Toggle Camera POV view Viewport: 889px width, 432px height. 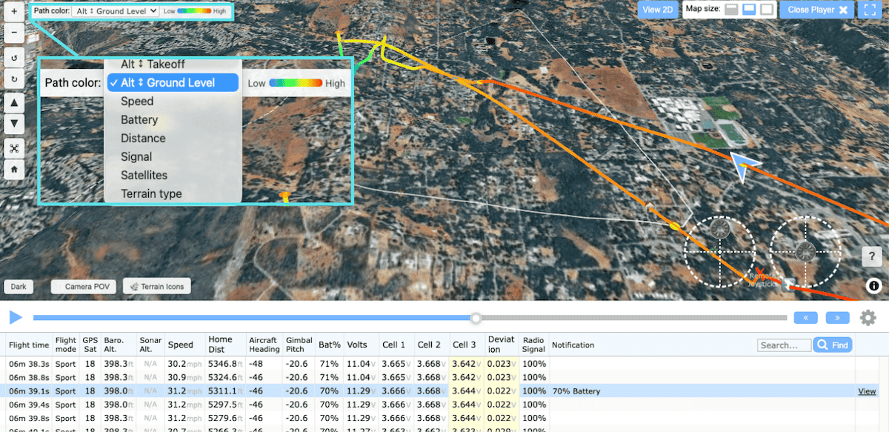pyautogui.click(x=84, y=287)
